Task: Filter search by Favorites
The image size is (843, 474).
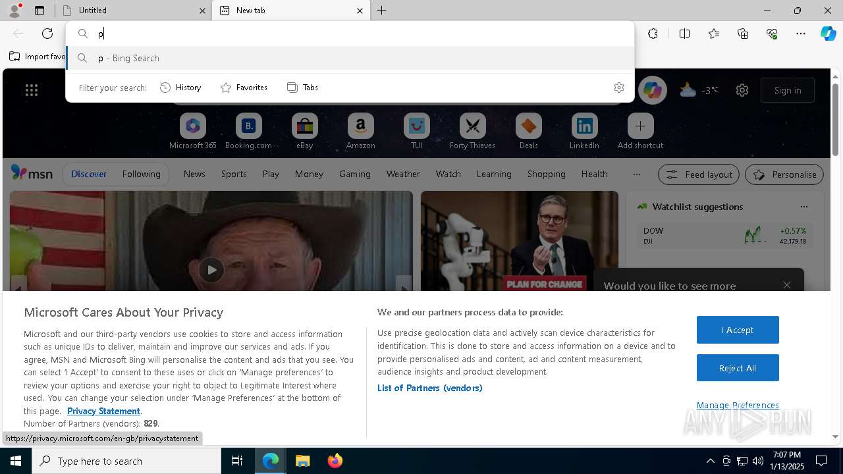Action: click(244, 88)
